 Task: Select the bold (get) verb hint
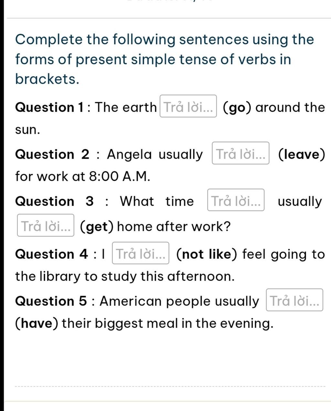coord(97,227)
